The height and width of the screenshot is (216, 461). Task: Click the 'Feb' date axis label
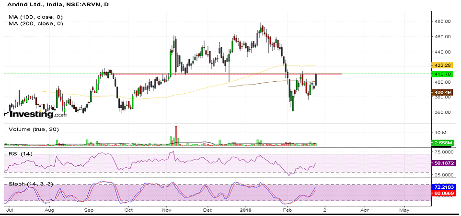[287, 210]
